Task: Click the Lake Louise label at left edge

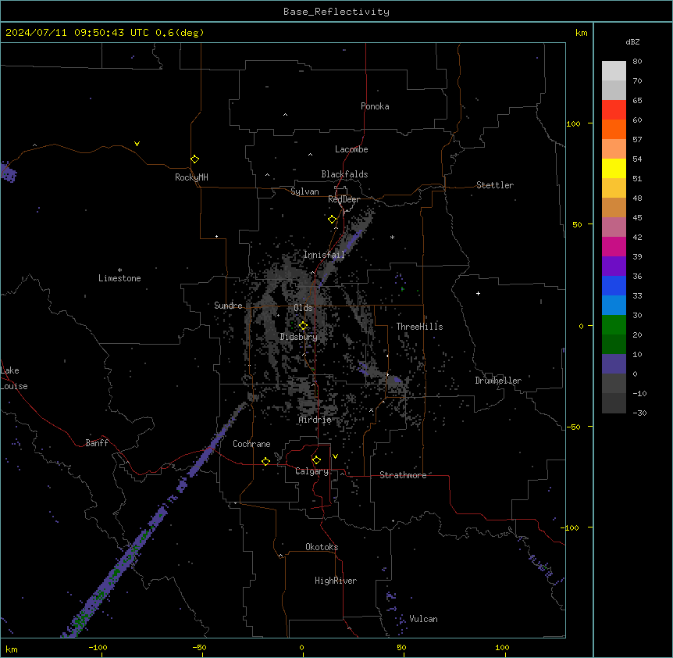Action: point(14,378)
